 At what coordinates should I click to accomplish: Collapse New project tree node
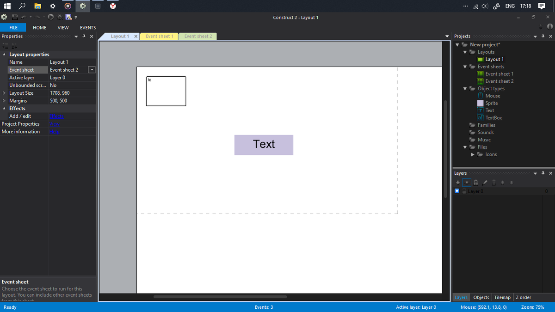tap(457, 45)
